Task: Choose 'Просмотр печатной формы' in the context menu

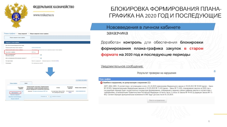Action: pyautogui.click(x=15, y=97)
